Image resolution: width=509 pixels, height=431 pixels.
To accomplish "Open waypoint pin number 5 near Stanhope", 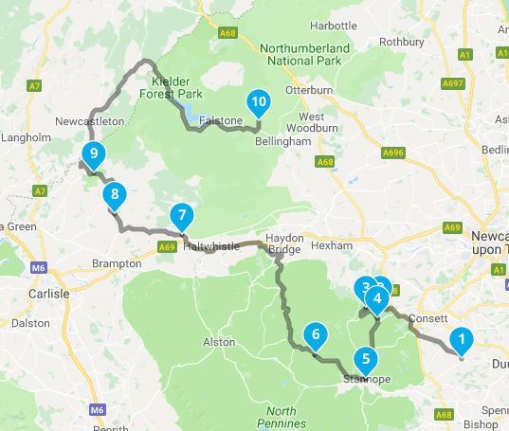I will coord(366,359).
